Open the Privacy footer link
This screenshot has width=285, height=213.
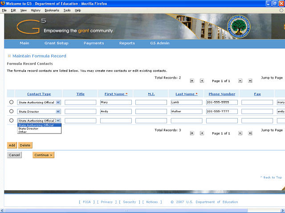[x=107, y=202]
